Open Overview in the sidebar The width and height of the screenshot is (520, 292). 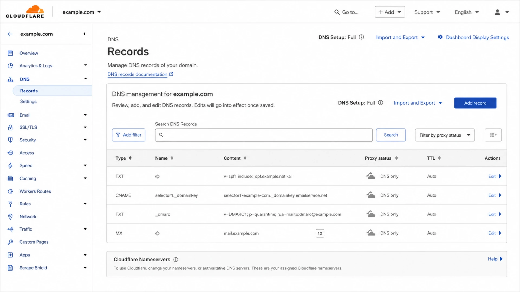29,53
